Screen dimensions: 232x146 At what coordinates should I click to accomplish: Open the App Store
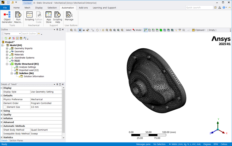[x=49, y=17]
